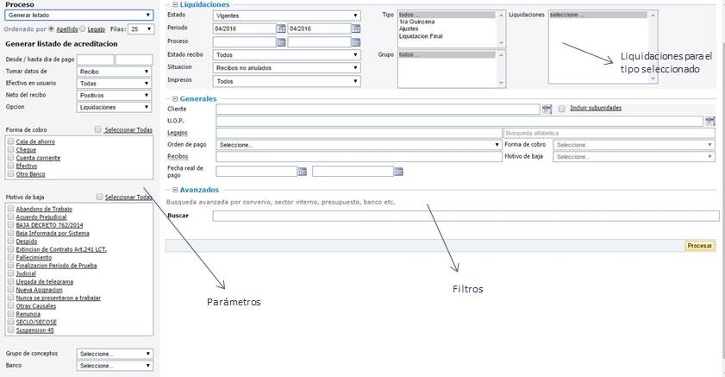Check the Incluir subunidades checkbox
The width and height of the screenshot is (725, 377).
[562, 109]
